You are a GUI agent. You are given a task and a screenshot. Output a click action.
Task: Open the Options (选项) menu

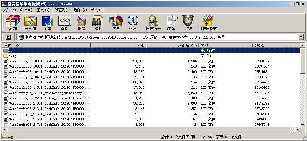pyautogui.click(x=80, y=10)
